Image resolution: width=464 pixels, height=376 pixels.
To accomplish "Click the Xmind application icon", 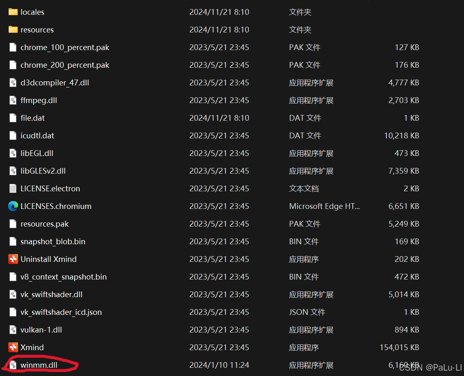I will click(x=13, y=347).
